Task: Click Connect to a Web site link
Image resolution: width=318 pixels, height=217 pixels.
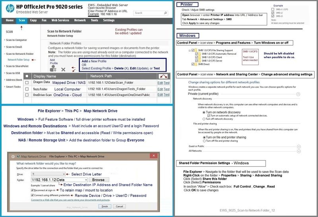Action: pos(71,200)
